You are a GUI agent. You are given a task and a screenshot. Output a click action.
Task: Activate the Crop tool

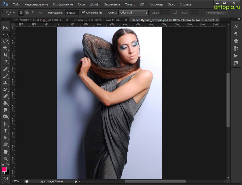coord(5,55)
